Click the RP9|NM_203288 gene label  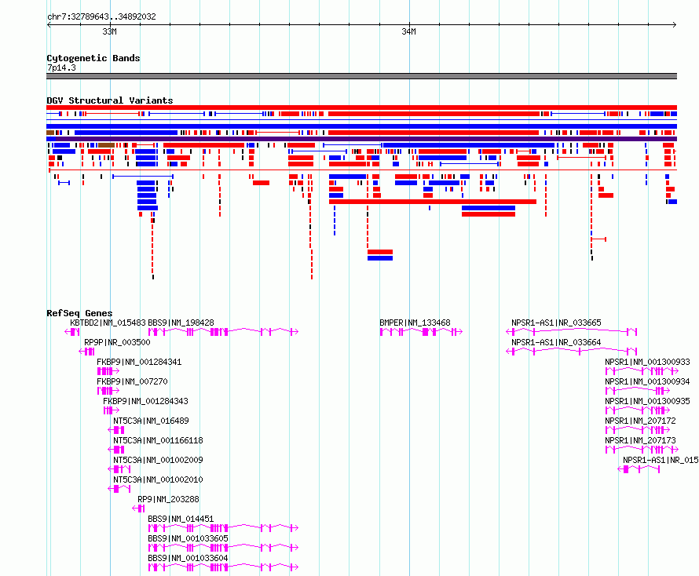[x=168, y=499]
